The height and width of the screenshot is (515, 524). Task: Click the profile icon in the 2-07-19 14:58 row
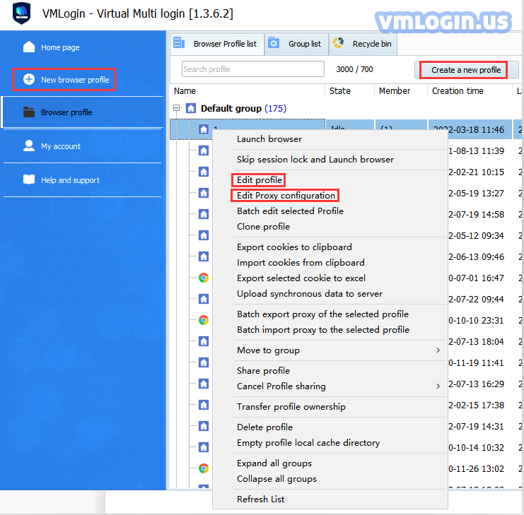(204, 214)
